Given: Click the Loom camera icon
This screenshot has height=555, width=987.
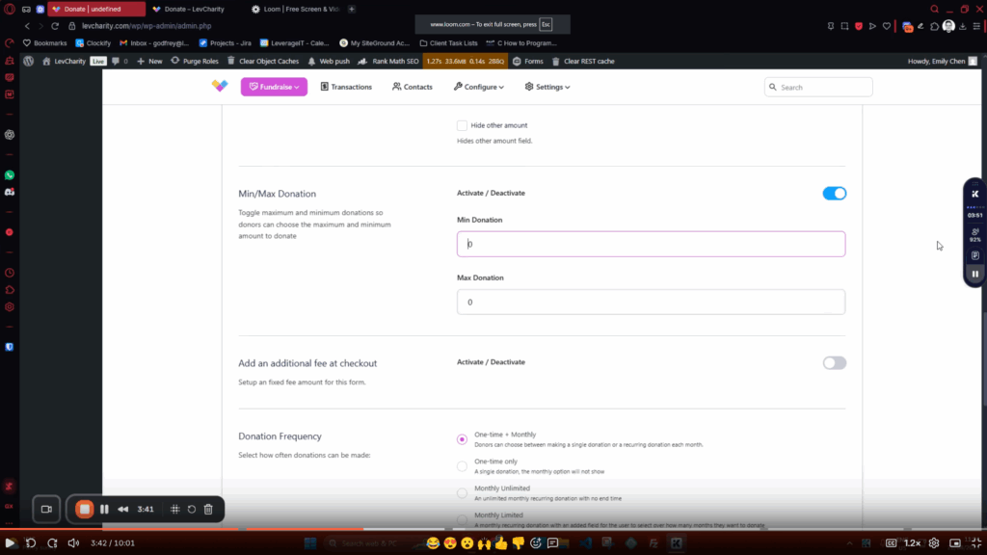Looking at the screenshot, I should tap(45, 509).
